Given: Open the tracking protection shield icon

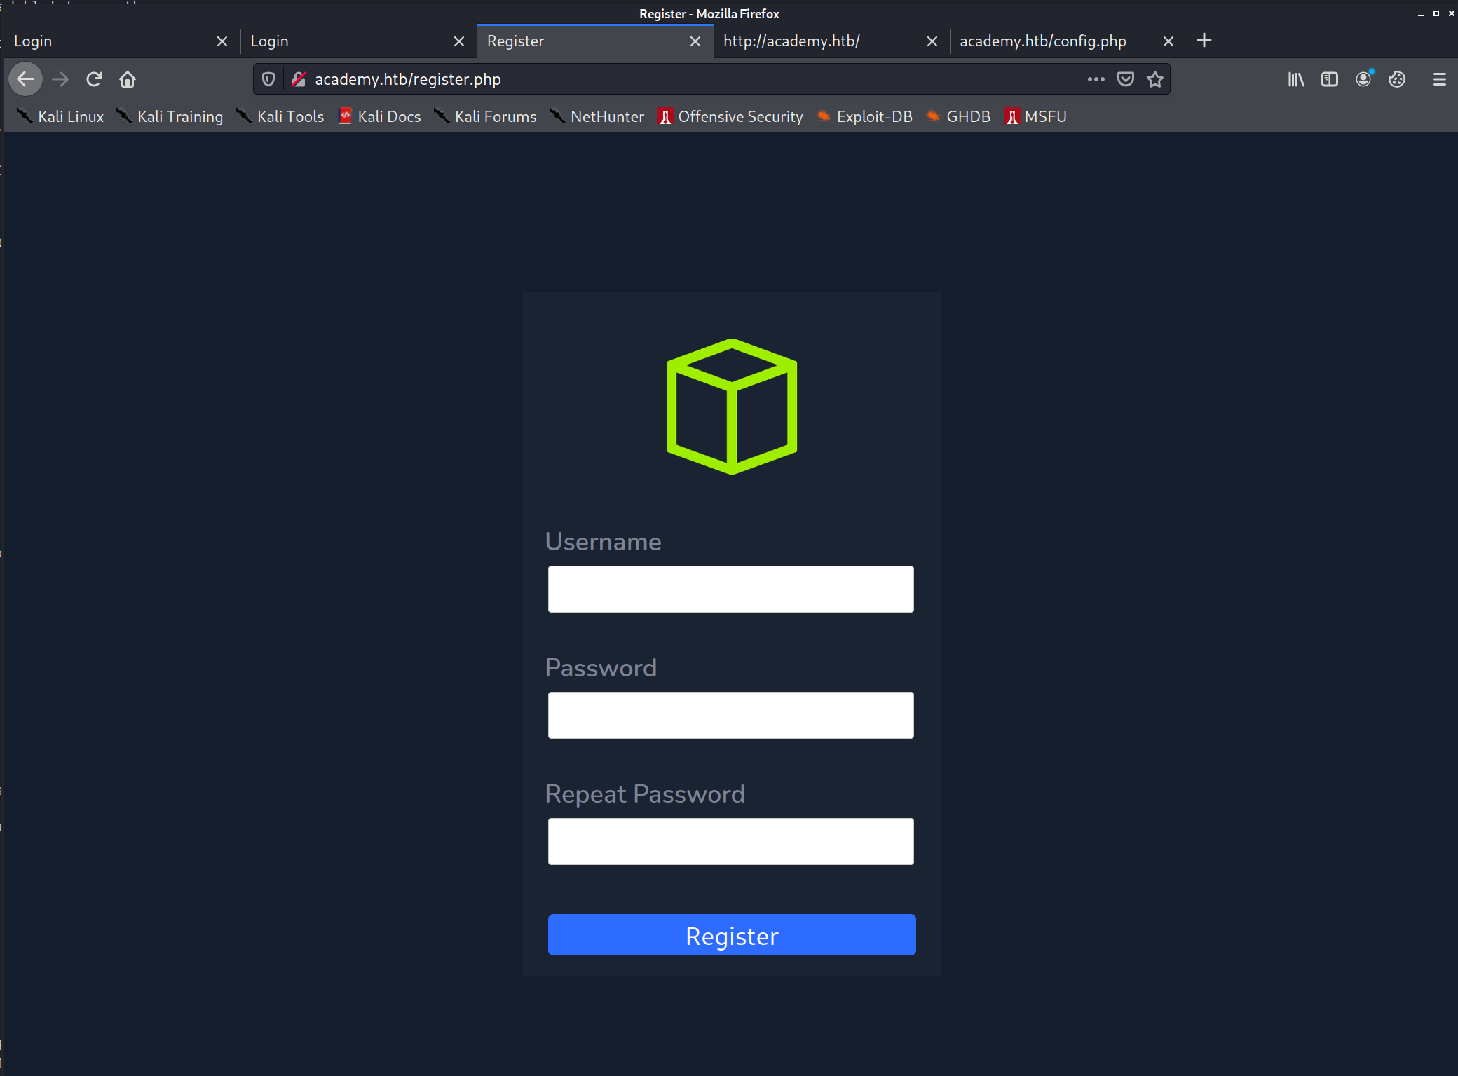Looking at the screenshot, I should pos(268,79).
